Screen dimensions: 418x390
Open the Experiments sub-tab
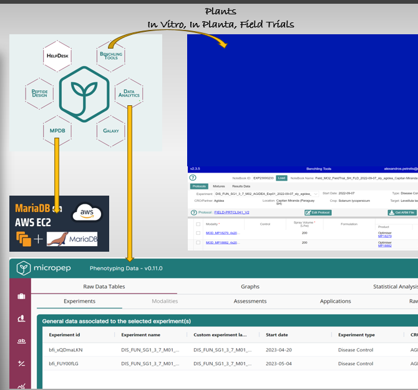click(79, 301)
